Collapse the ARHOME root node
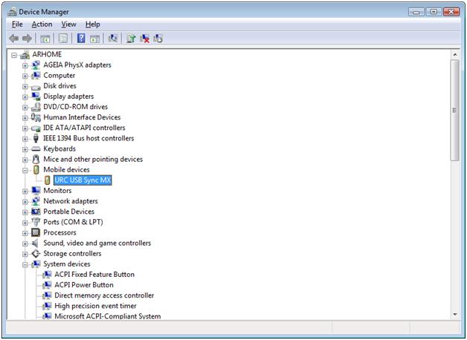 [13, 55]
